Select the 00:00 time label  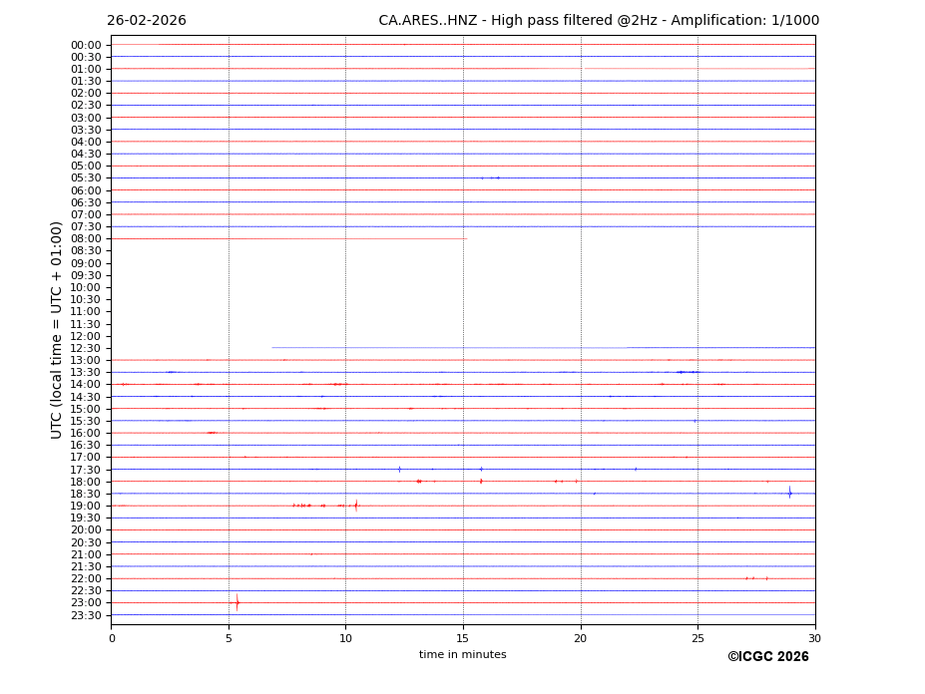(x=86, y=45)
